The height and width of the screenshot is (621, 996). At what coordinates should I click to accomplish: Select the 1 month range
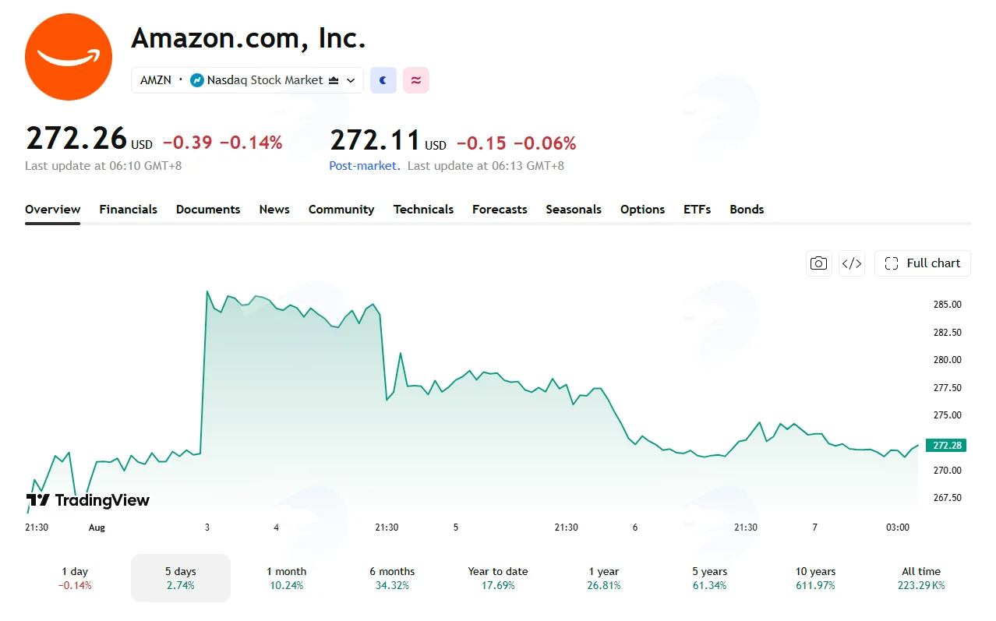(x=286, y=578)
